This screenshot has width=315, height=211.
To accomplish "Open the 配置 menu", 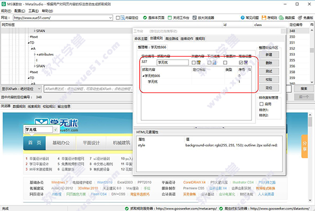I will [20, 11].
